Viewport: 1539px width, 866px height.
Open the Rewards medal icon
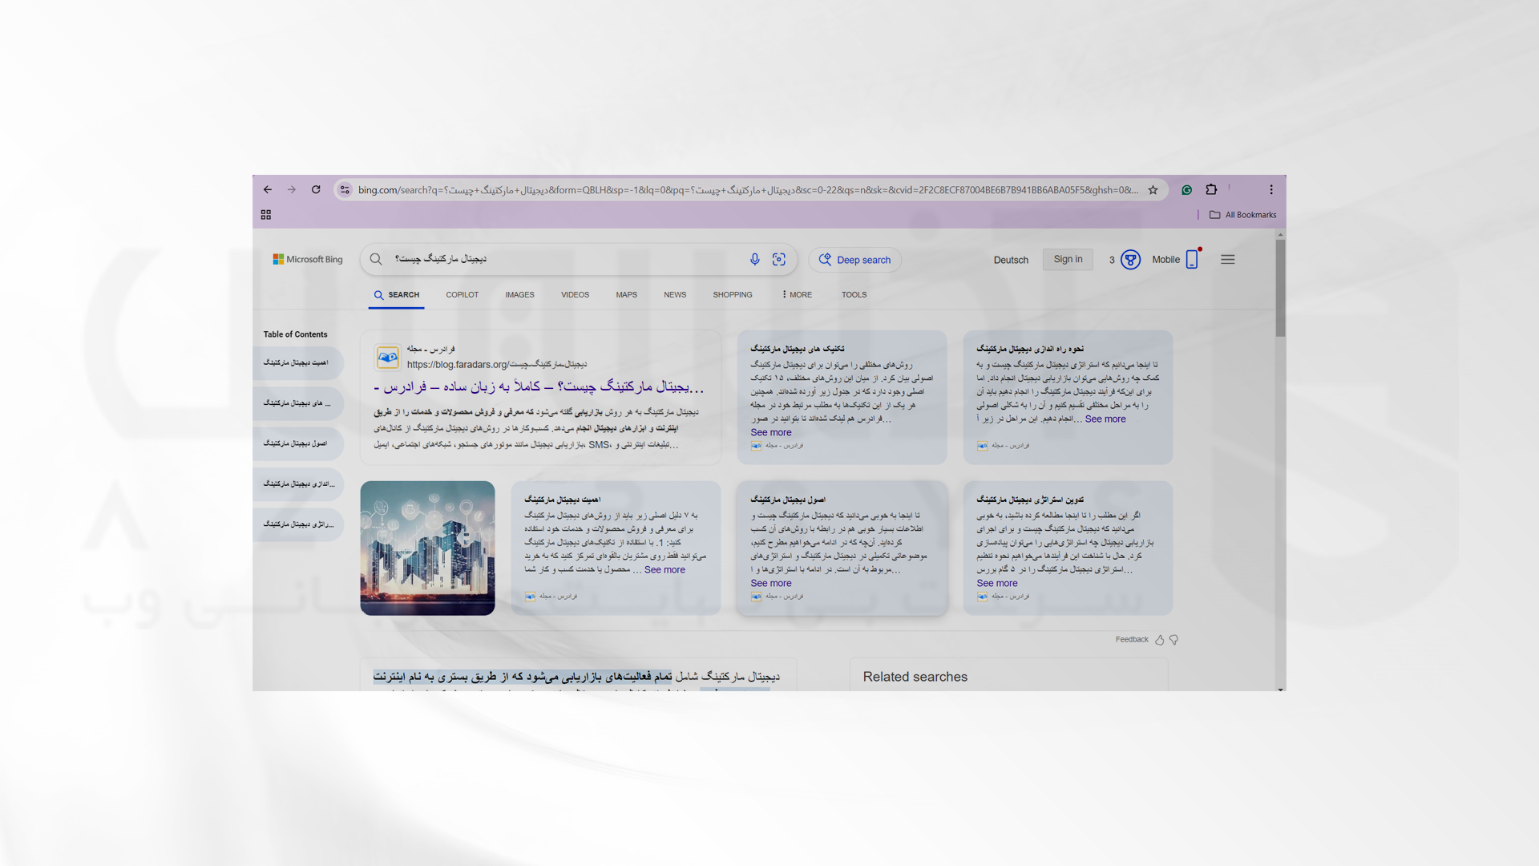point(1130,260)
